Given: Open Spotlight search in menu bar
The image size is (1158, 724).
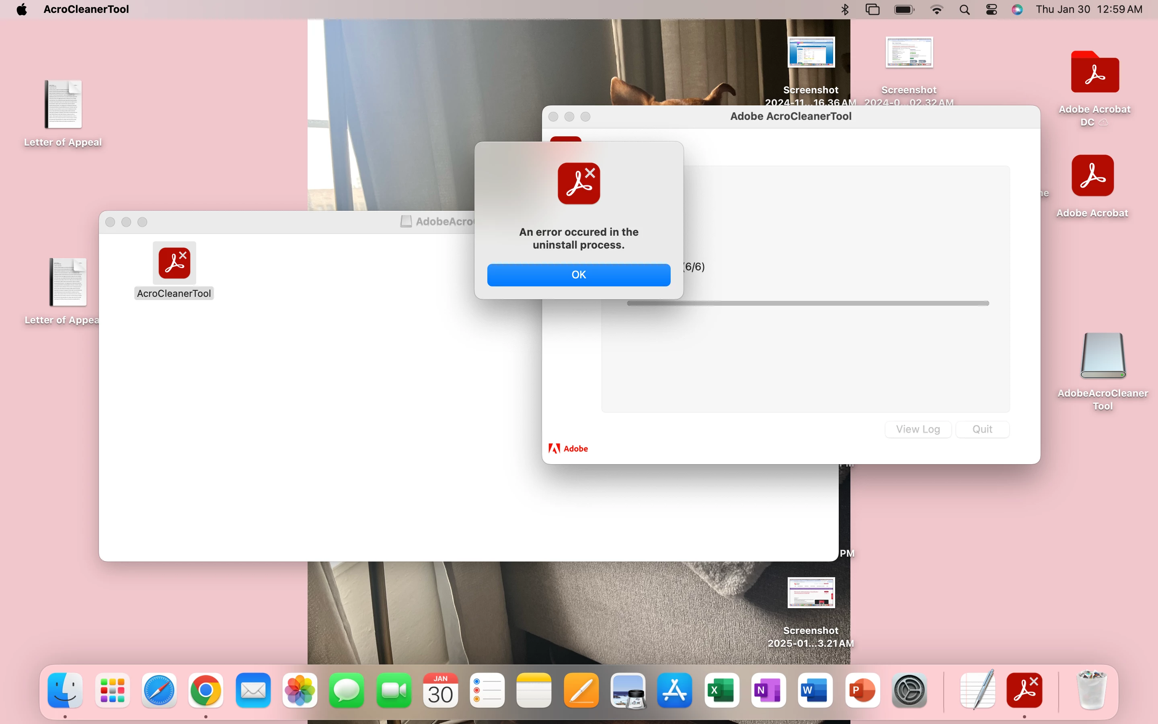Looking at the screenshot, I should (965, 9).
